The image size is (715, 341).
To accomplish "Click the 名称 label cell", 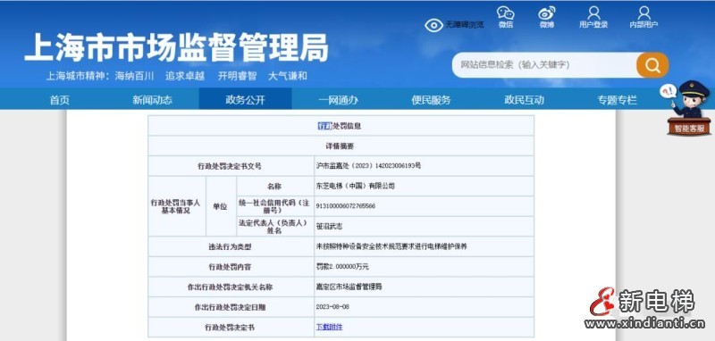I will (274, 187).
